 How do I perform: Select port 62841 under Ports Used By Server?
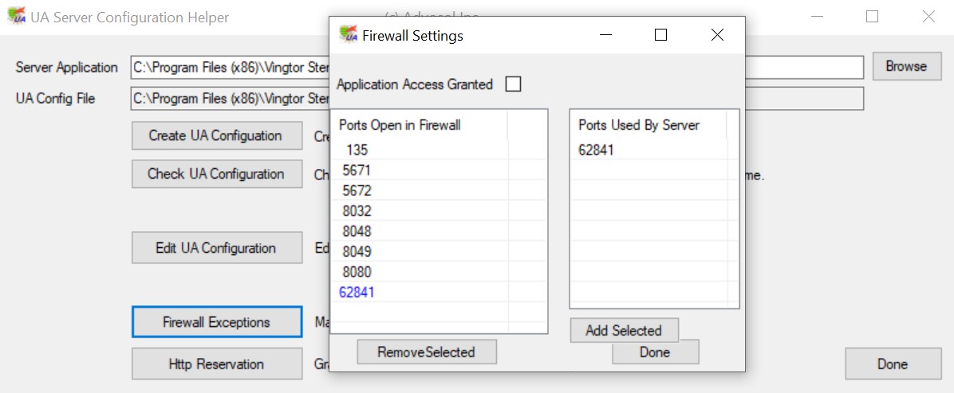point(596,150)
